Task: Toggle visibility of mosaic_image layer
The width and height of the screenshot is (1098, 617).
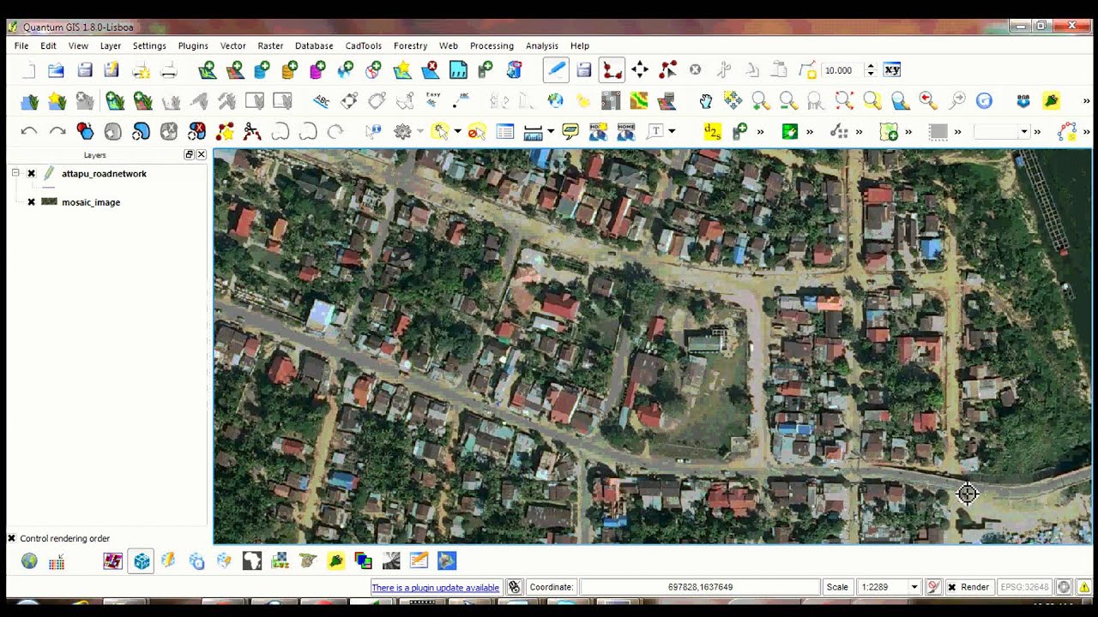Action: (32, 202)
